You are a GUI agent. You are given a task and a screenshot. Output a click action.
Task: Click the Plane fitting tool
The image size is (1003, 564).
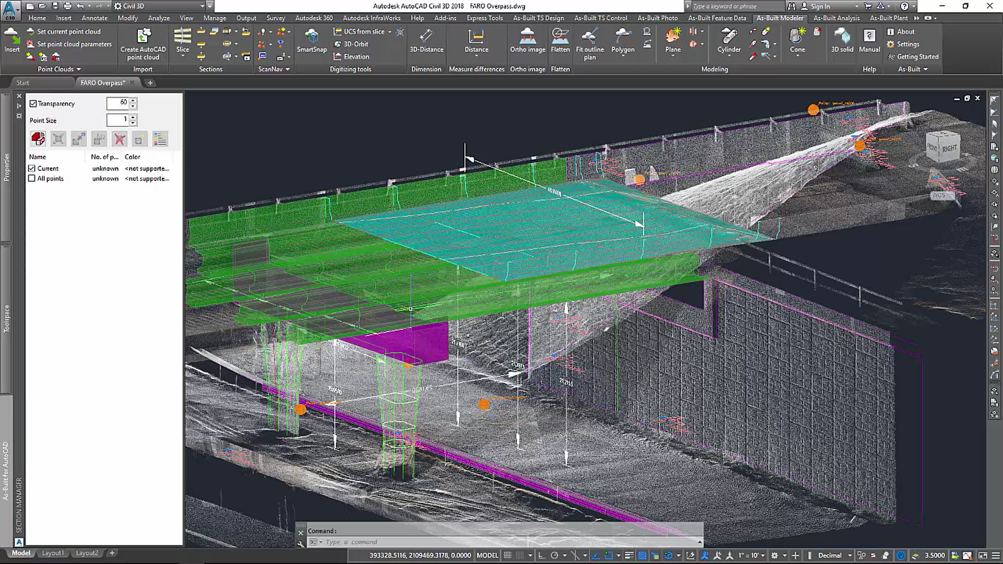672,37
